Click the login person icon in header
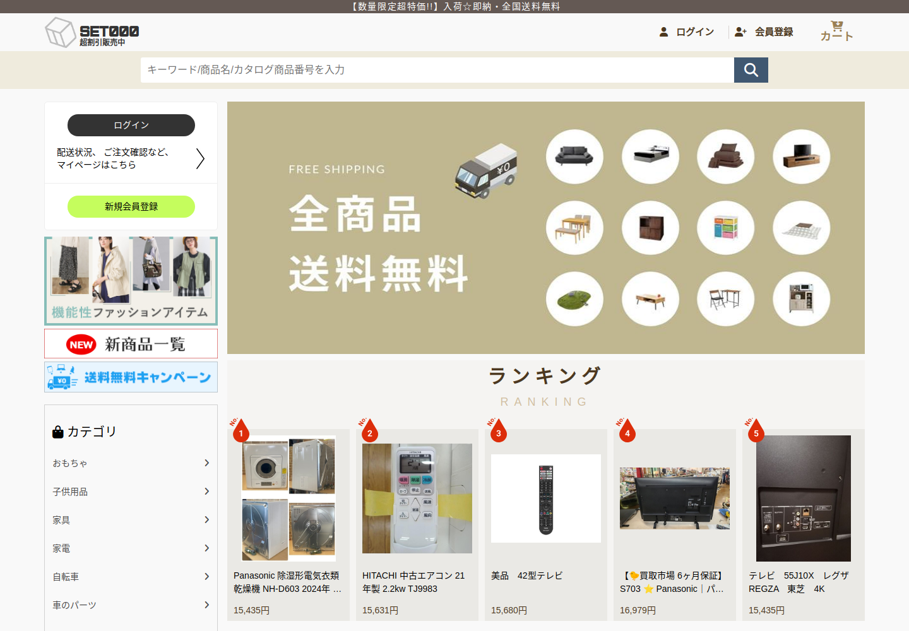This screenshot has width=909, height=631. pyautogui.click(x=663, y=32)
